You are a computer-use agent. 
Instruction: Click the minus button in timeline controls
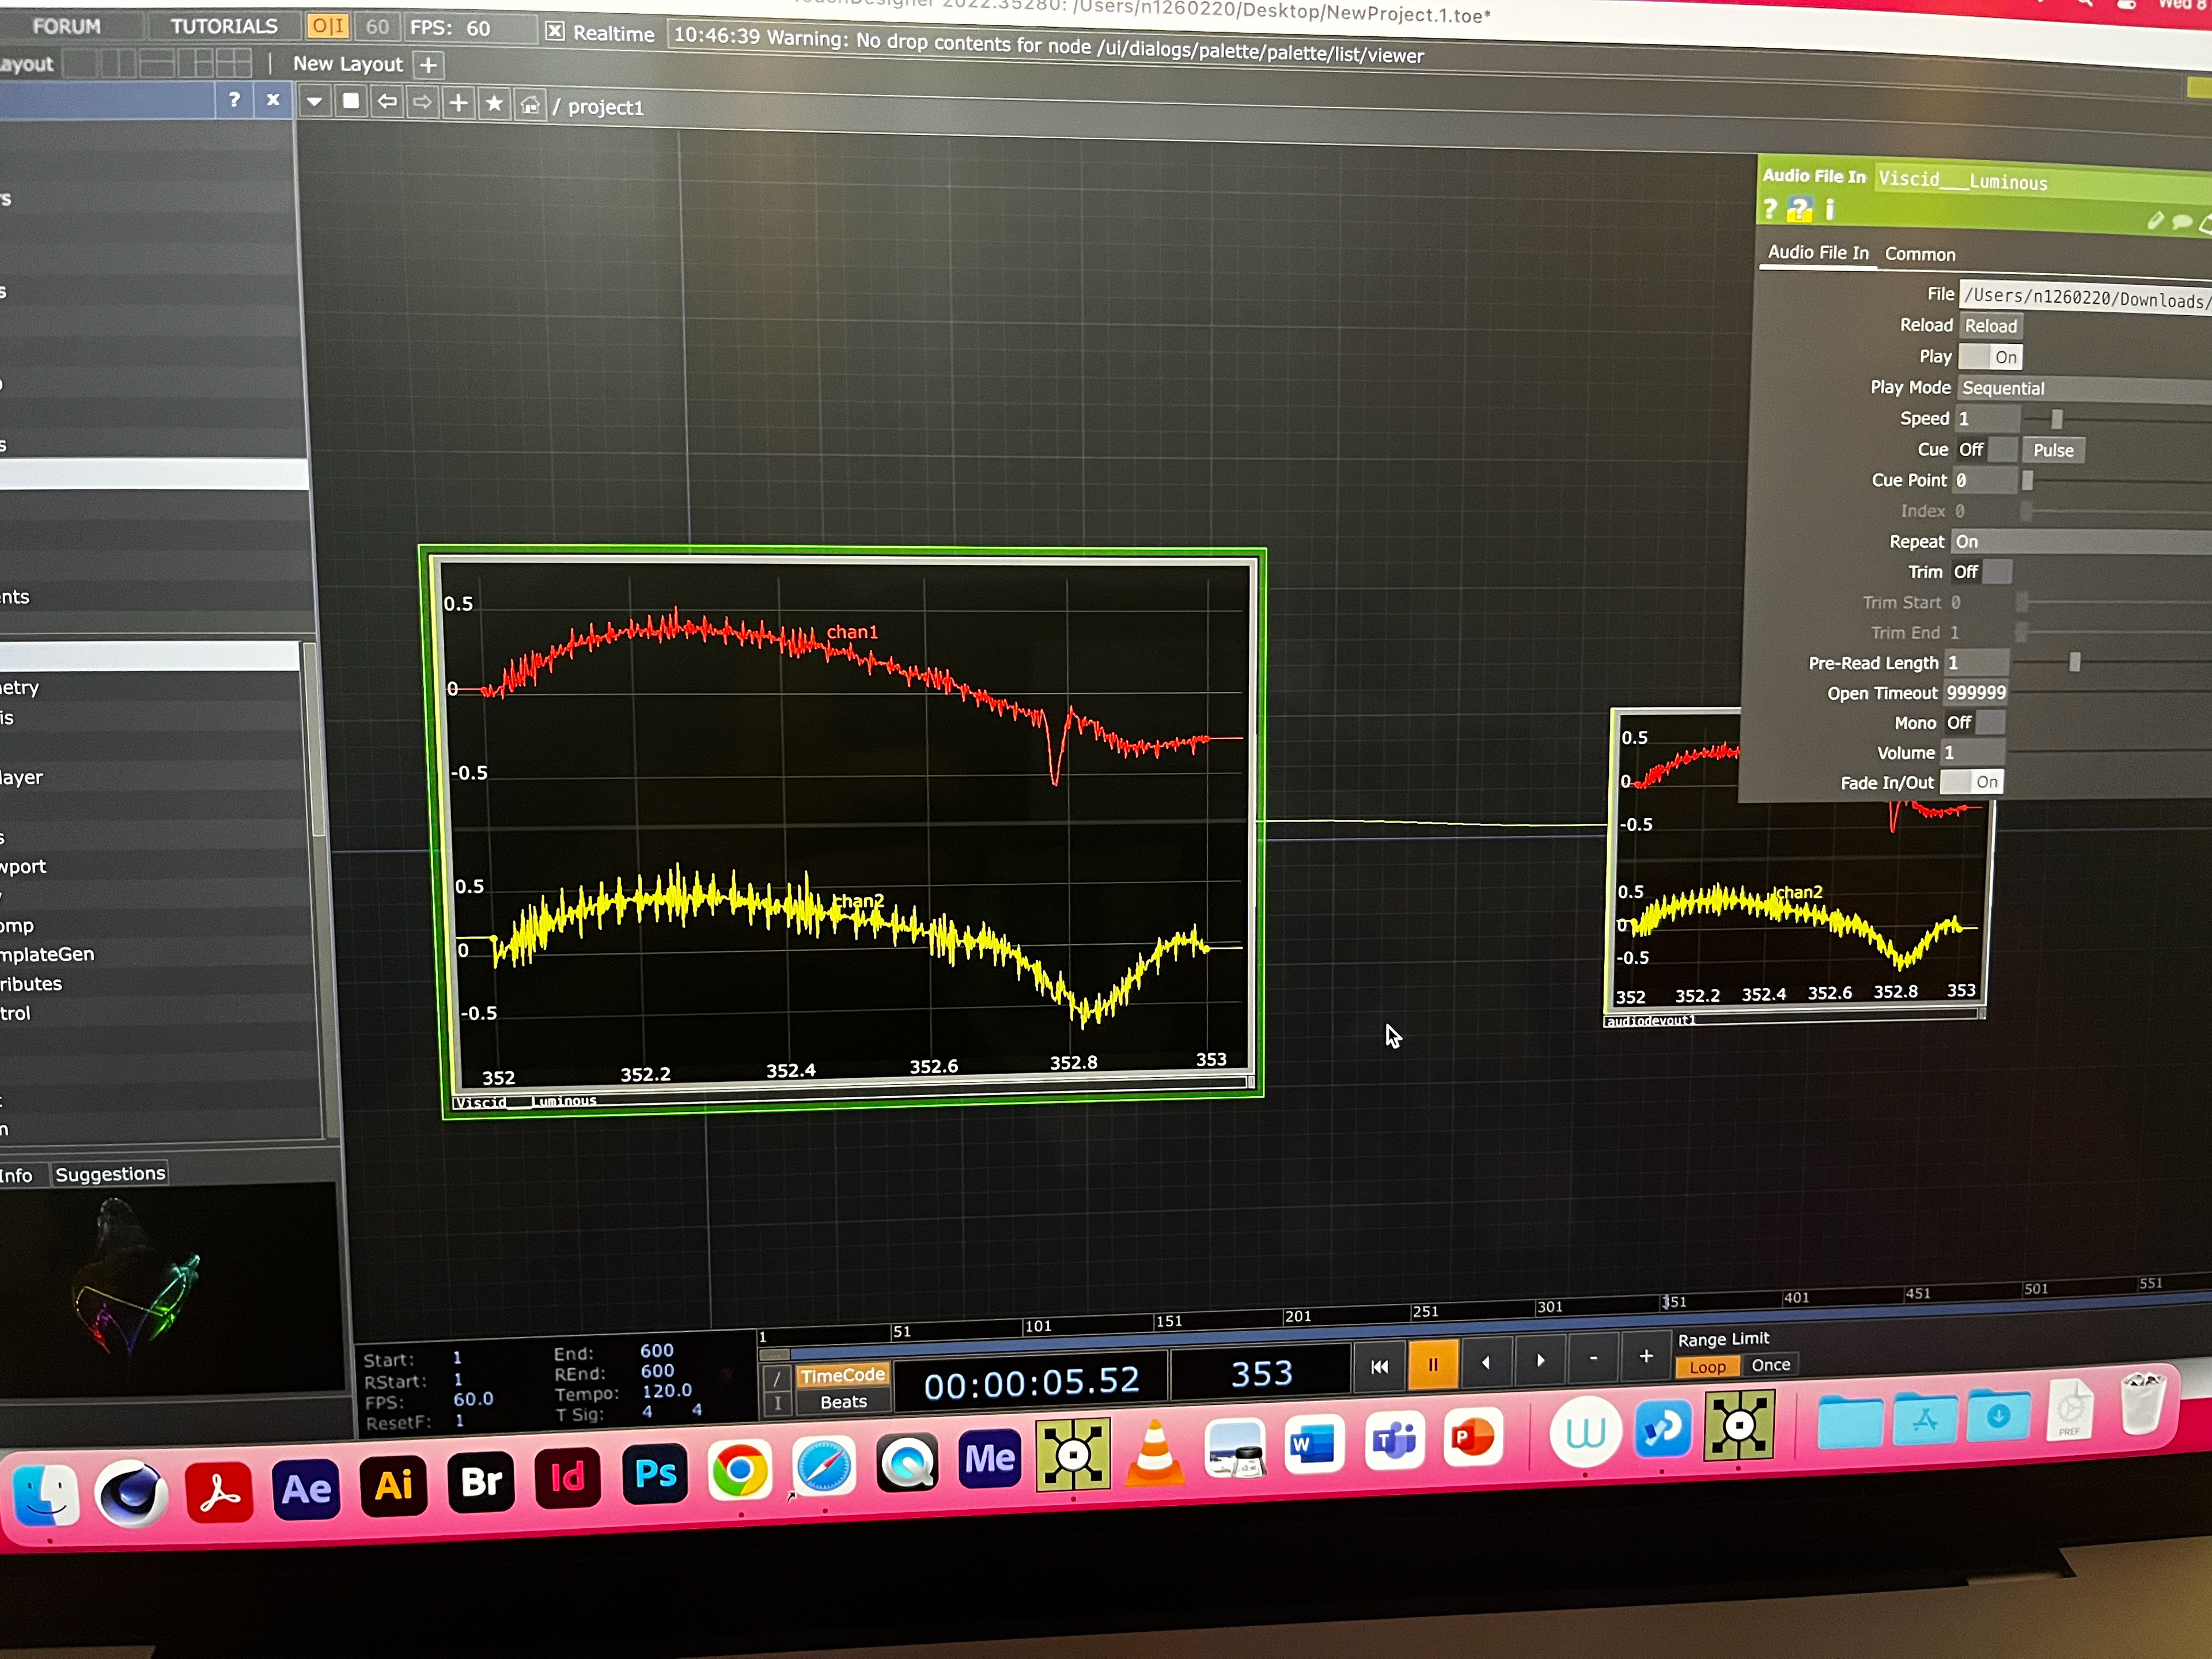(x=1593, y=1358)
